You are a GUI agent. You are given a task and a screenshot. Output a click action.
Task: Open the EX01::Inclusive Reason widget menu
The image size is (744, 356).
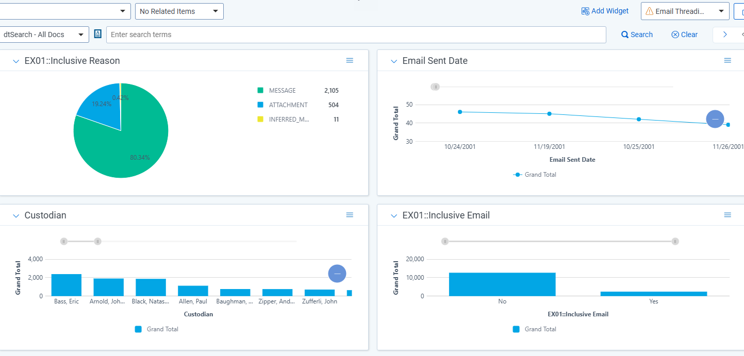tap(350, 60)
